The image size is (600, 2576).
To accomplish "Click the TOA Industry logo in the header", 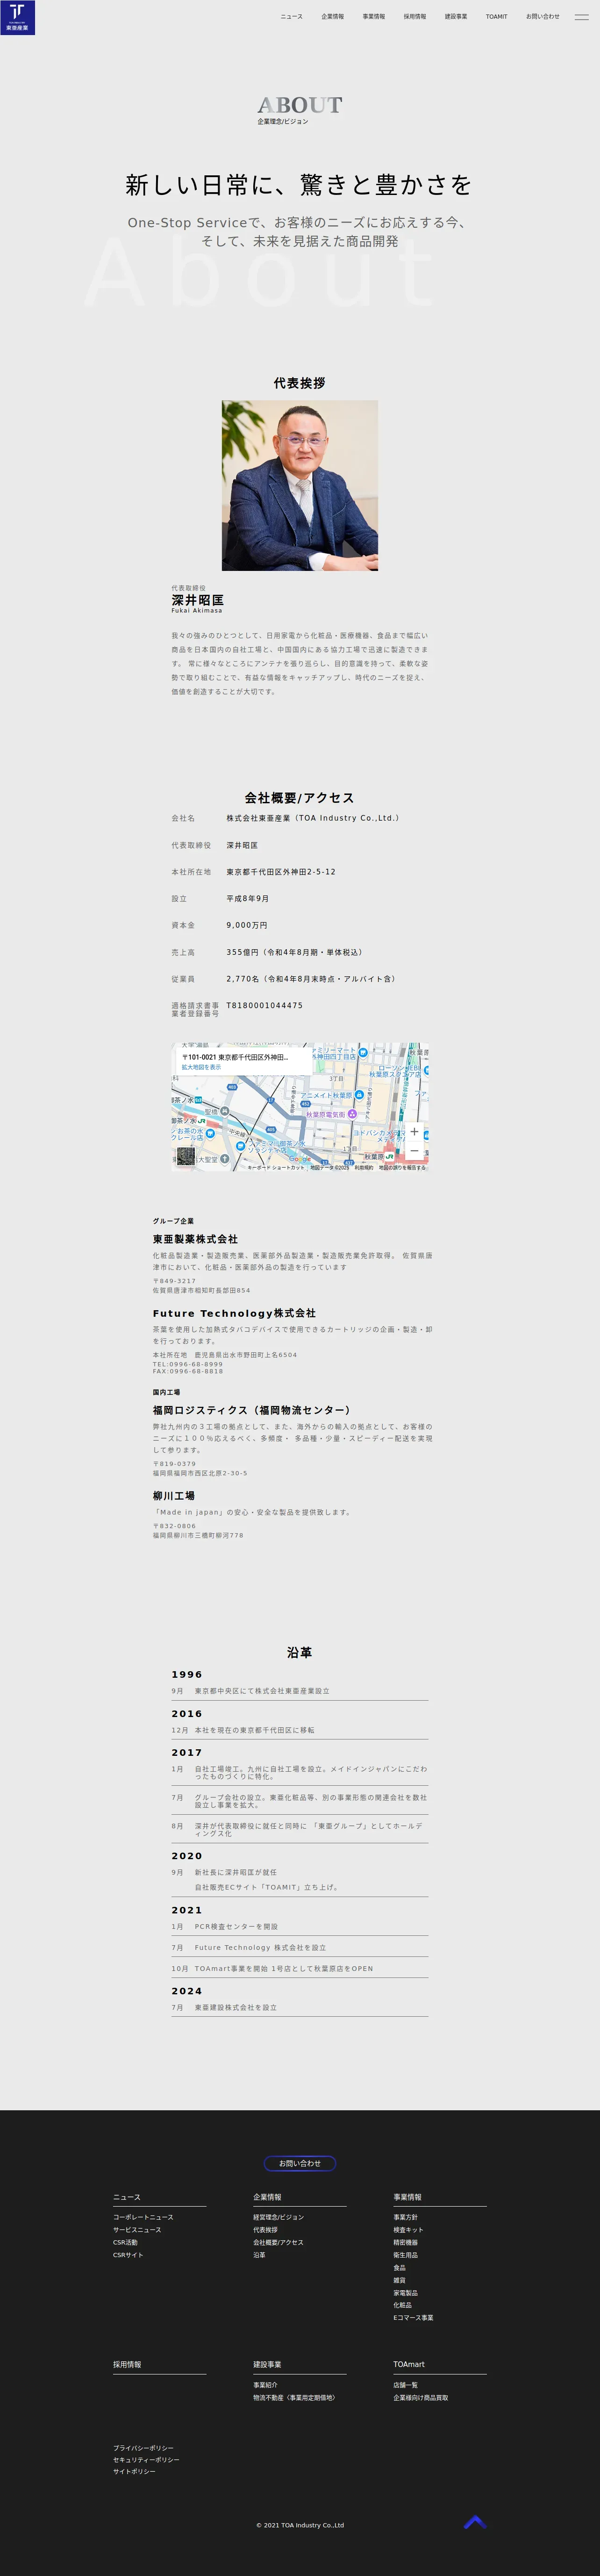I will coord(17,17).
